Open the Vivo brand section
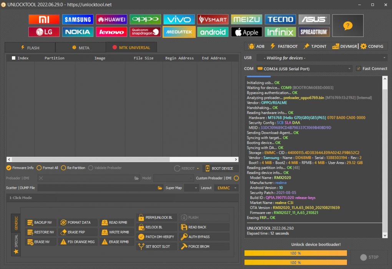 179,19
